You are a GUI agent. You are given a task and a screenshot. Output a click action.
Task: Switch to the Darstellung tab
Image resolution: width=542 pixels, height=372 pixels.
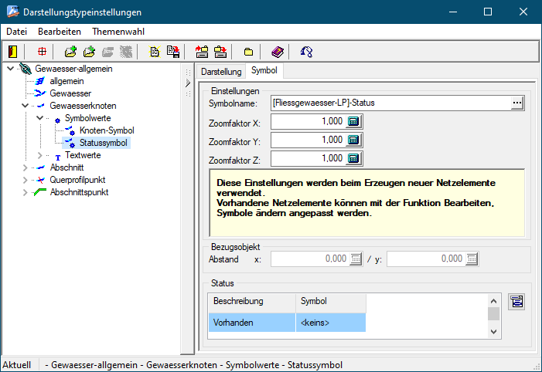click(221, 71)
